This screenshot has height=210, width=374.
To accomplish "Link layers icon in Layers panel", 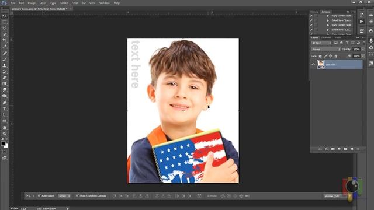I will click(x=320, y=149).
